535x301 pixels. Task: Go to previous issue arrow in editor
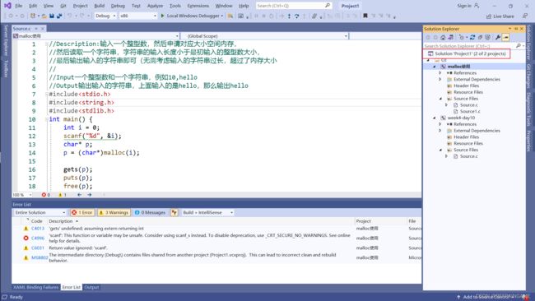coord(79,195)
